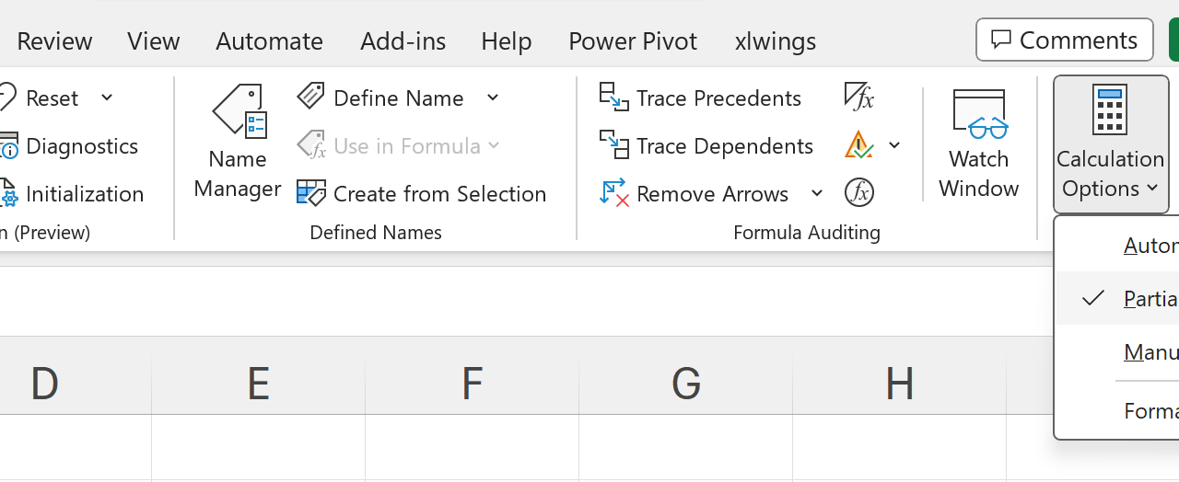The width and height of the screenshot is (1179, 482).
Task: Open the Power Pivot tab
Action: [633, 41]
